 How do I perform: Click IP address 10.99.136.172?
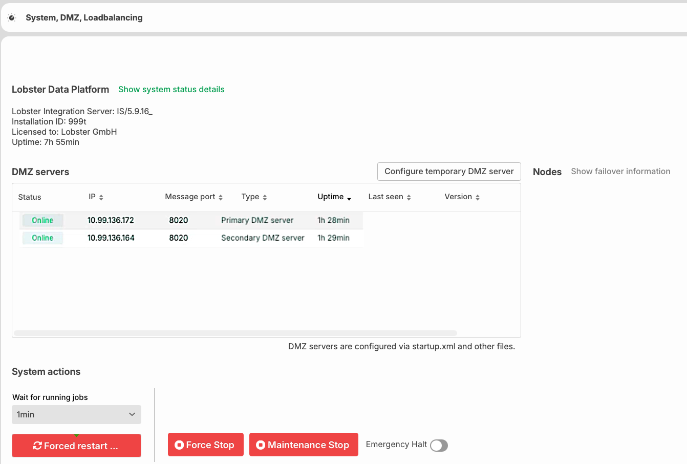(x=111, y=220)
